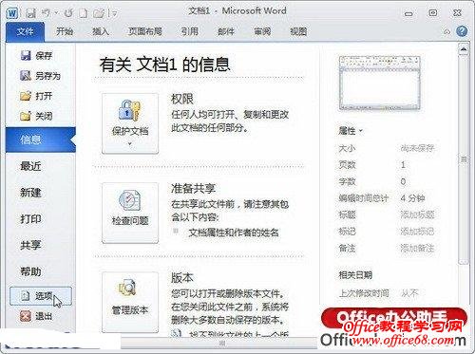Click the 有关 文档1 的信息 title
Screen dimensions: 475x354
[x=164, y=65]
